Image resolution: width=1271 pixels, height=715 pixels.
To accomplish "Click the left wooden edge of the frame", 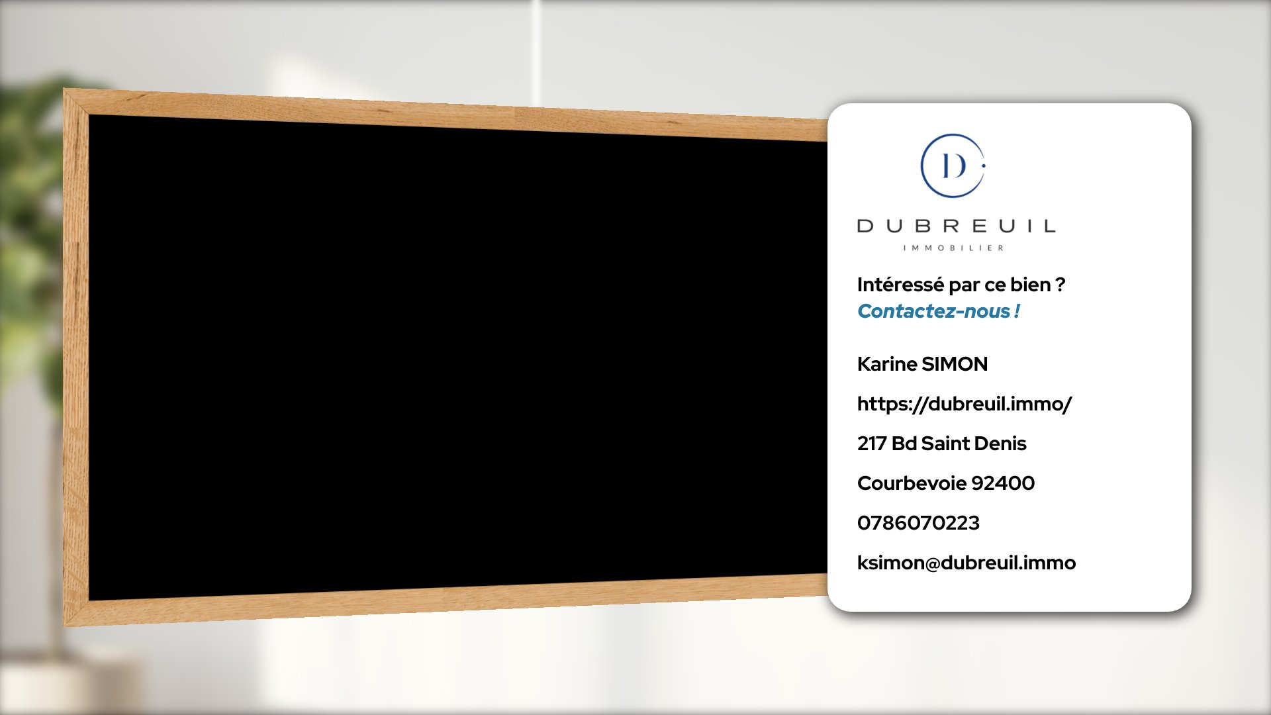I will coord(75,358).
